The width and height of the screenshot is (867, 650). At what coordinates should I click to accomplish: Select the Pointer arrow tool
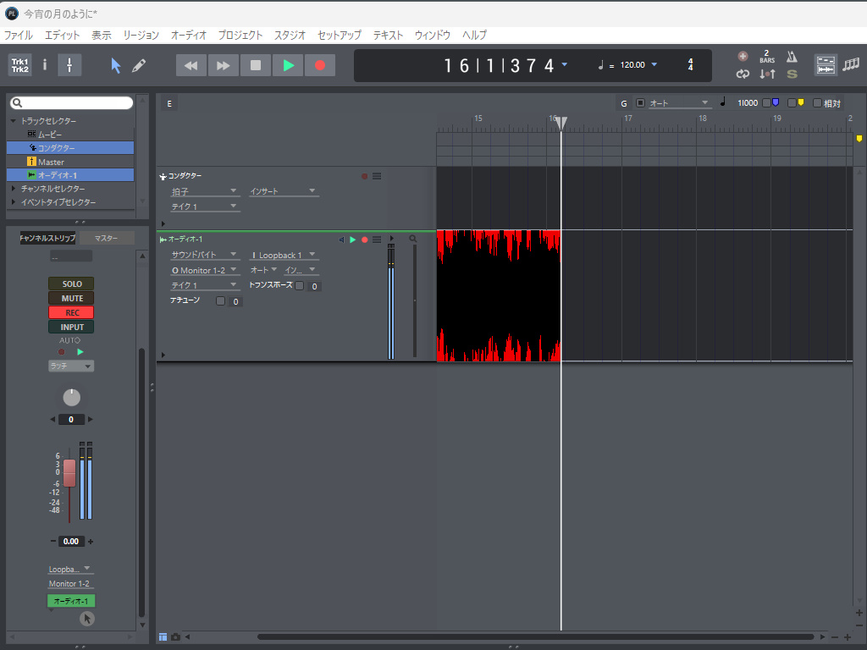click(x=116, y=65)
